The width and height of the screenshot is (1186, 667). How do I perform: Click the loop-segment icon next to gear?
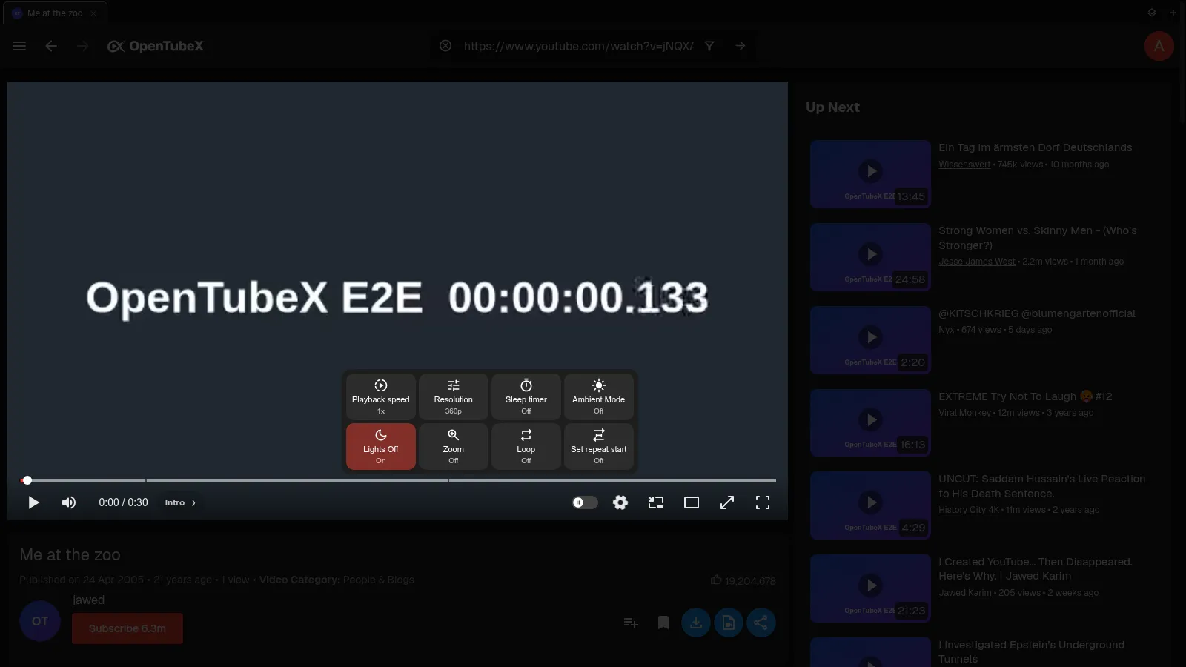656,502
